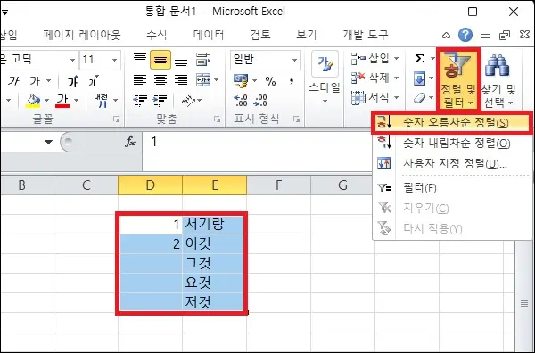535x353 pixels.
Task: Click Merge and Center icon
Action: tap(203, 80)
